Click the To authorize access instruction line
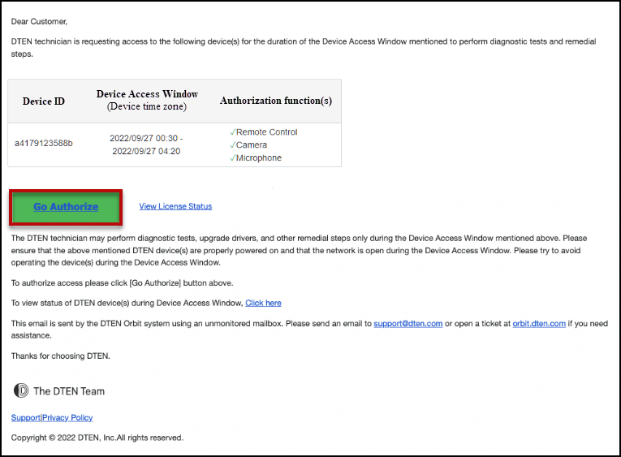 click(x=122, y=283)
